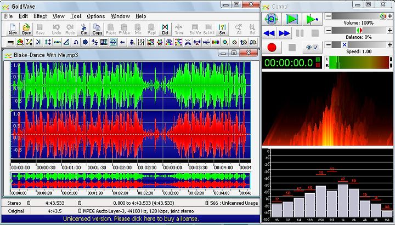Click the Paste toolbar button
The width and height of the screenshot is (395, 225).
point(111,30)
